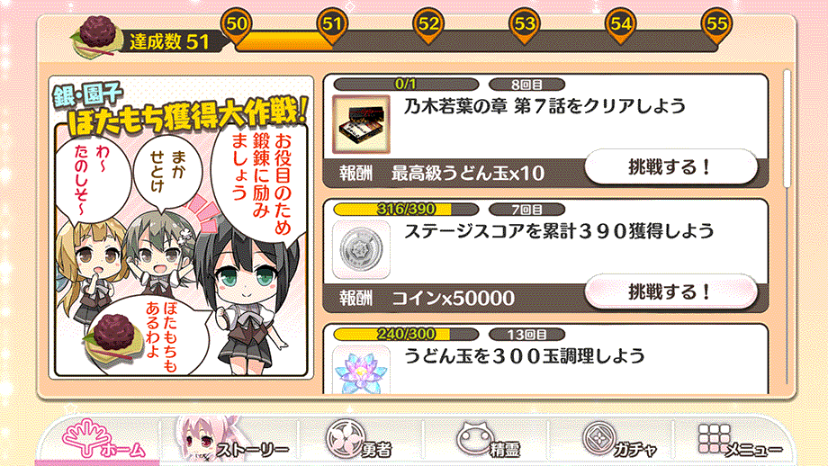The height and width of the screenshot is (466, 828).
Task: Select milestone marker 53
Action: (525, 26)
